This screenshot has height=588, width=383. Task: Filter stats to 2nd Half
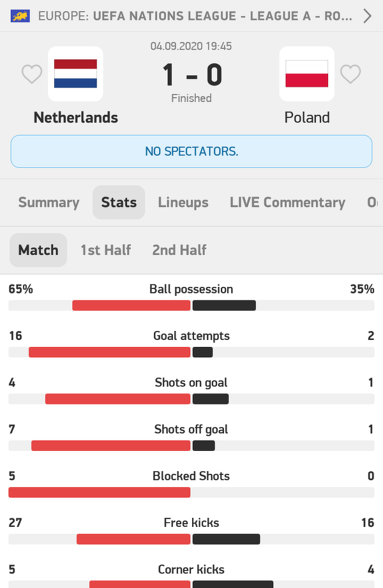click(x=179, y=250)
